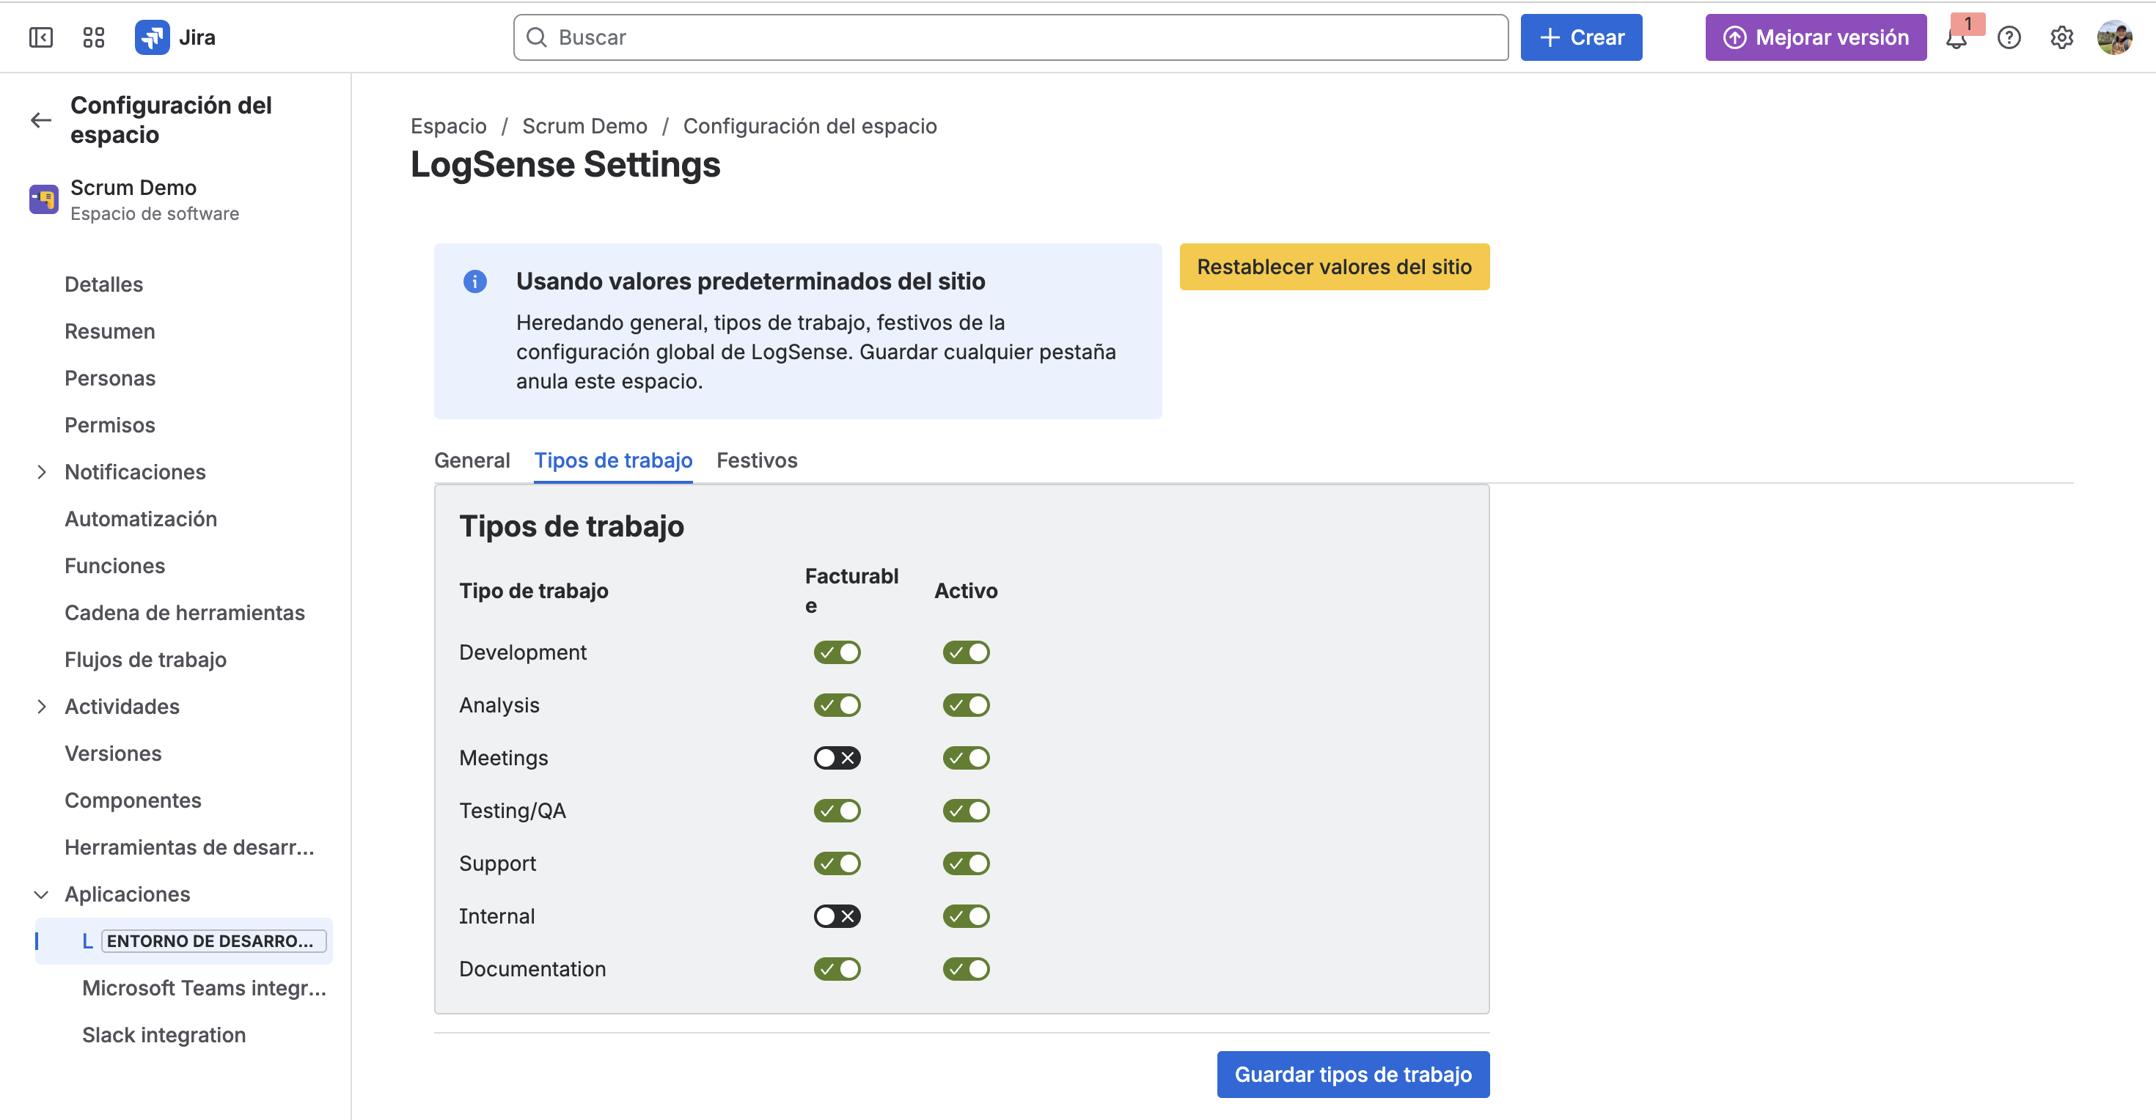Disable Support active switch
The width and height of the screenshot is (2156, 1120).
click(x=966, y=863)
